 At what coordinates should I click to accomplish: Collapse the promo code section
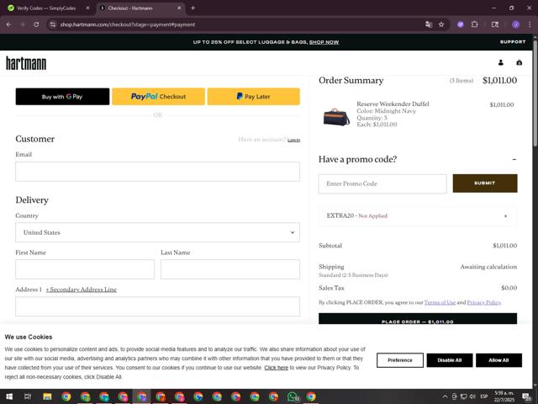(x=514, y=159)
